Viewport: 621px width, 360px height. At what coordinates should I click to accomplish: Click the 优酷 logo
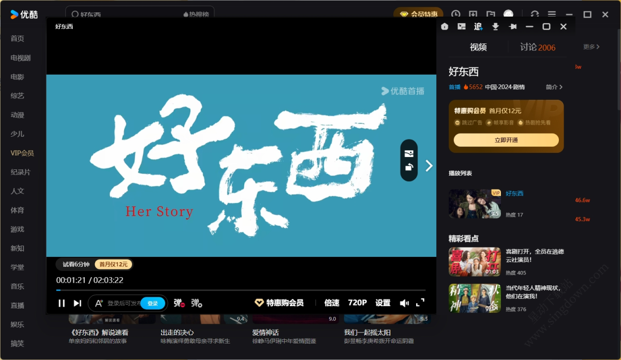[24, 15]
